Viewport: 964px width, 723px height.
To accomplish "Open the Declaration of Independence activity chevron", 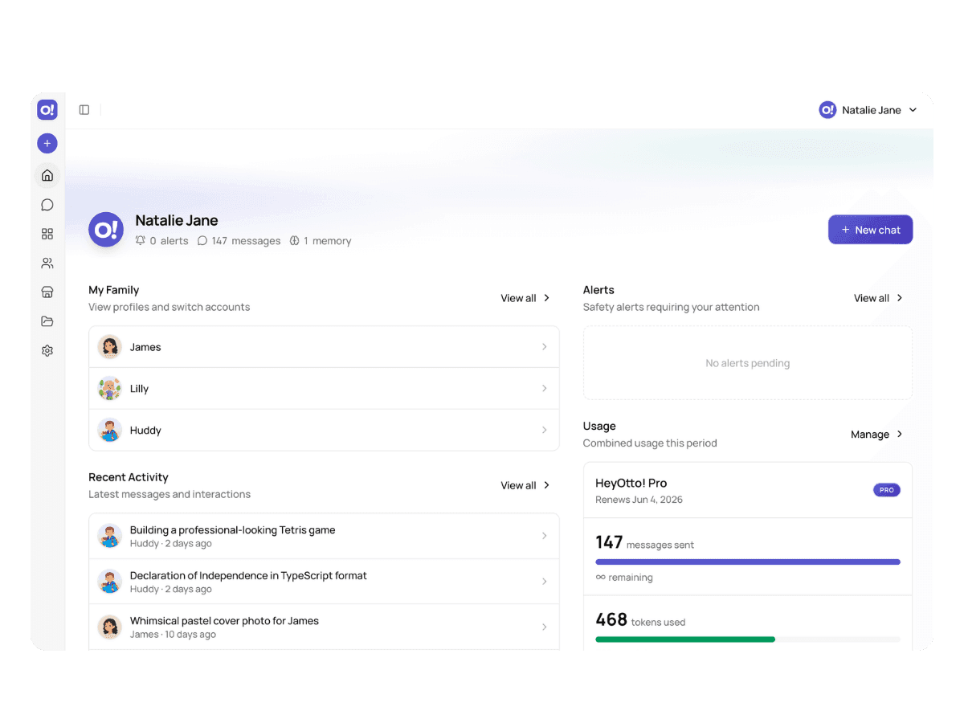I will coord(544,582).
